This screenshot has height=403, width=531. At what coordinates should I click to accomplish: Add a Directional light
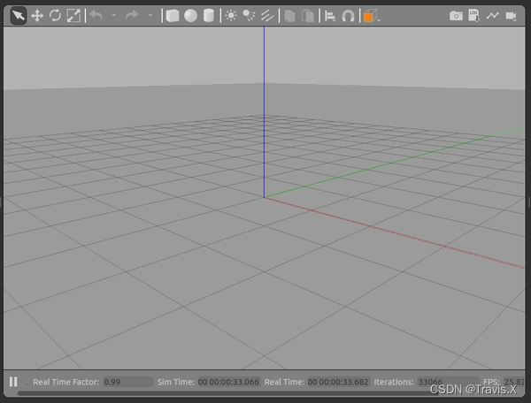pos(267,16)
